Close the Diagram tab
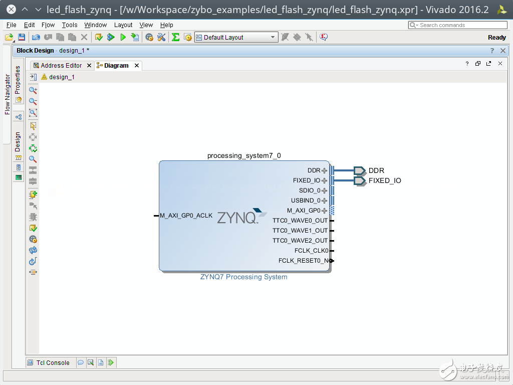 [137, 66]
